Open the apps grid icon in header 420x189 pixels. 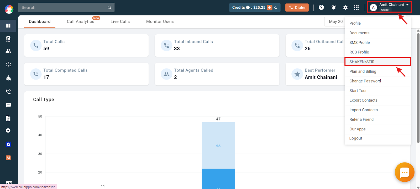pos(356,8)
